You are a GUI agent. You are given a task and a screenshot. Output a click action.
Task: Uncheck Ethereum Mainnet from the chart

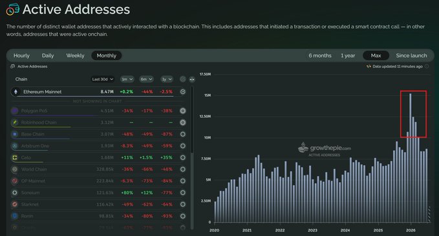click(183, 92)
